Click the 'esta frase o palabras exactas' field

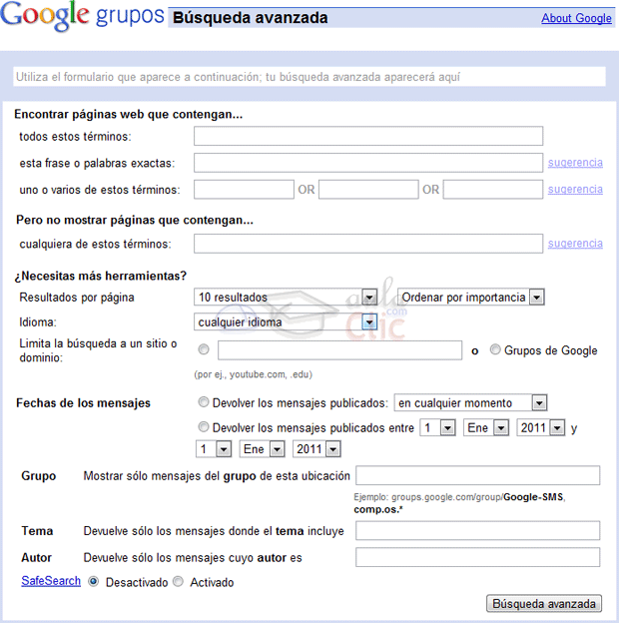coord(368,163)
